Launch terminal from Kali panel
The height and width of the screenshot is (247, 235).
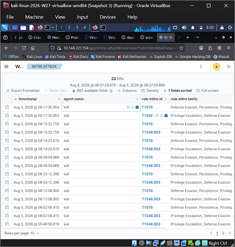tap(47, 28)
